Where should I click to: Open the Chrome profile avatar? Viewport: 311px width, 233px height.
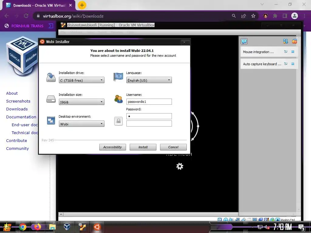[x=295, y=16]
